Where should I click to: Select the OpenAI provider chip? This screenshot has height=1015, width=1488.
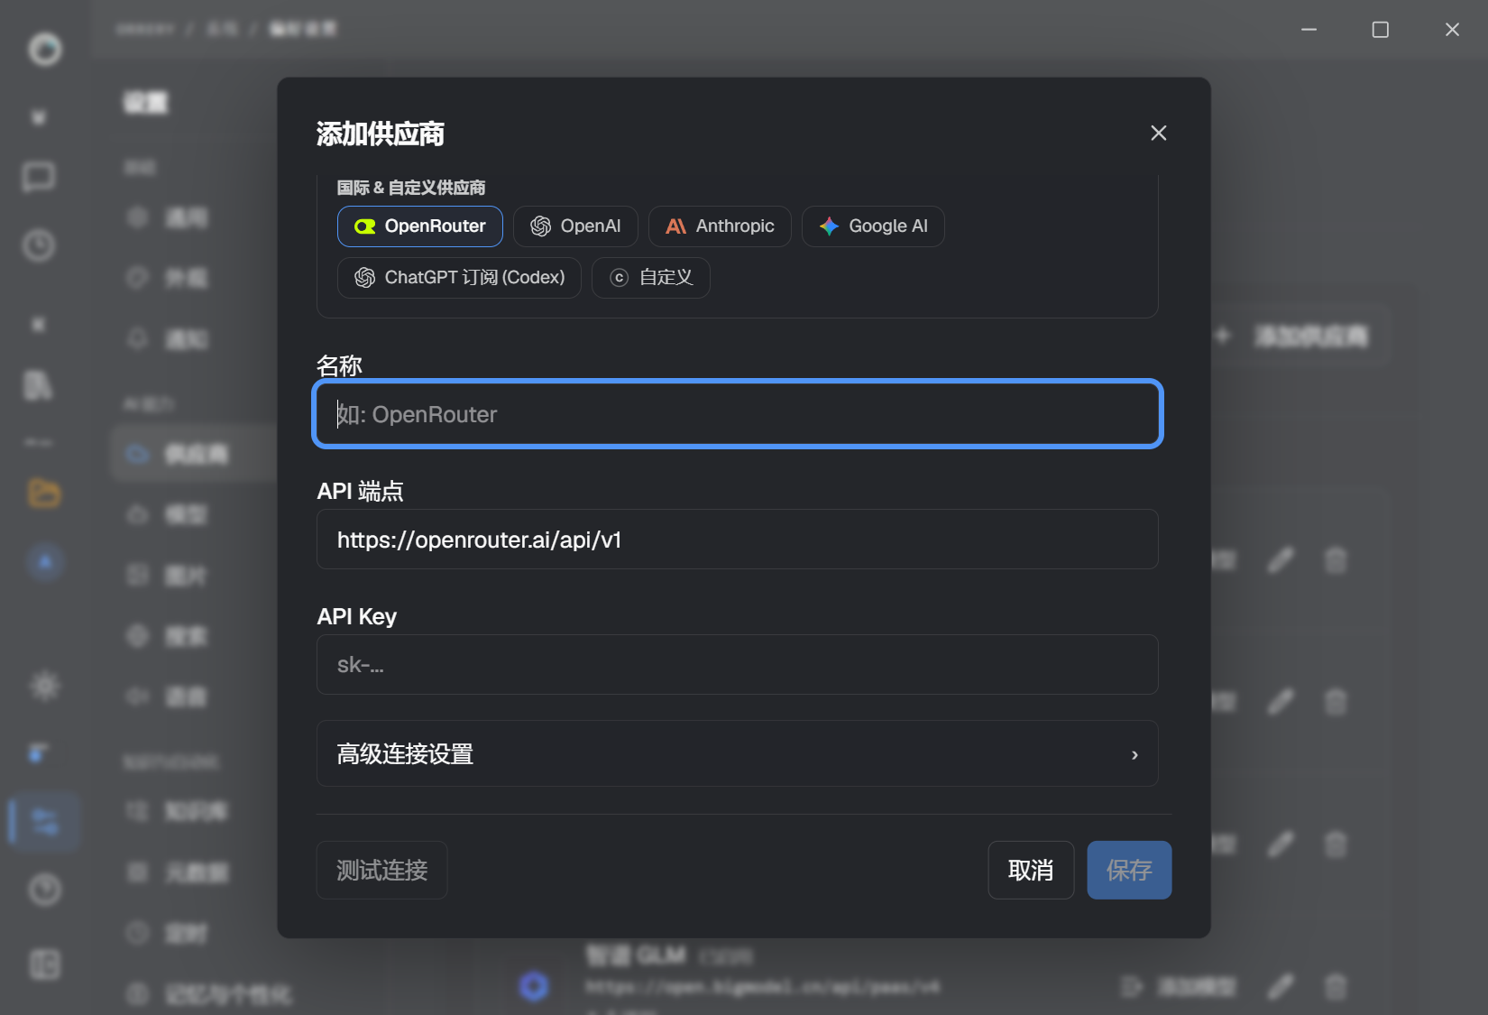pyautogui.click(x=575, y=226)
